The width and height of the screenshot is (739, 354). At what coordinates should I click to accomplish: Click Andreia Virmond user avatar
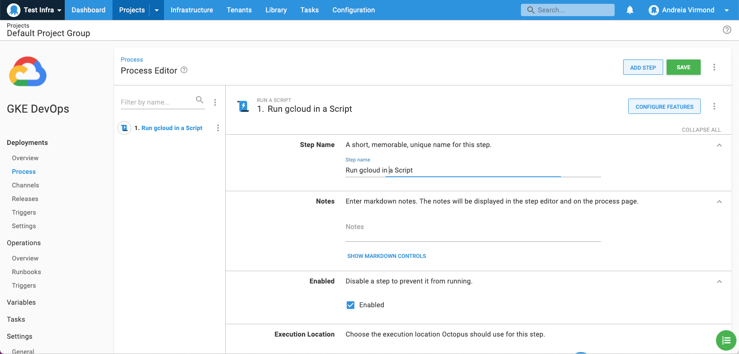pyautogui.click(x=654, y=10)
